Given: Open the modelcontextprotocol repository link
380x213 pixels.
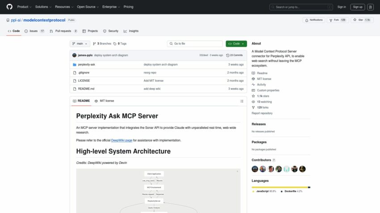Looking at the screenshot, I should click(44, 20).
